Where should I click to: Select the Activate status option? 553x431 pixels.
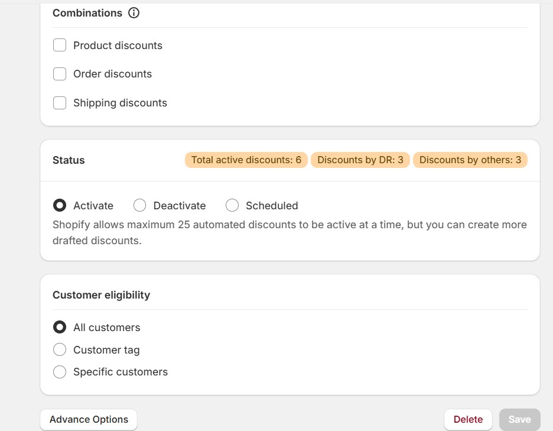pos(60,205)
